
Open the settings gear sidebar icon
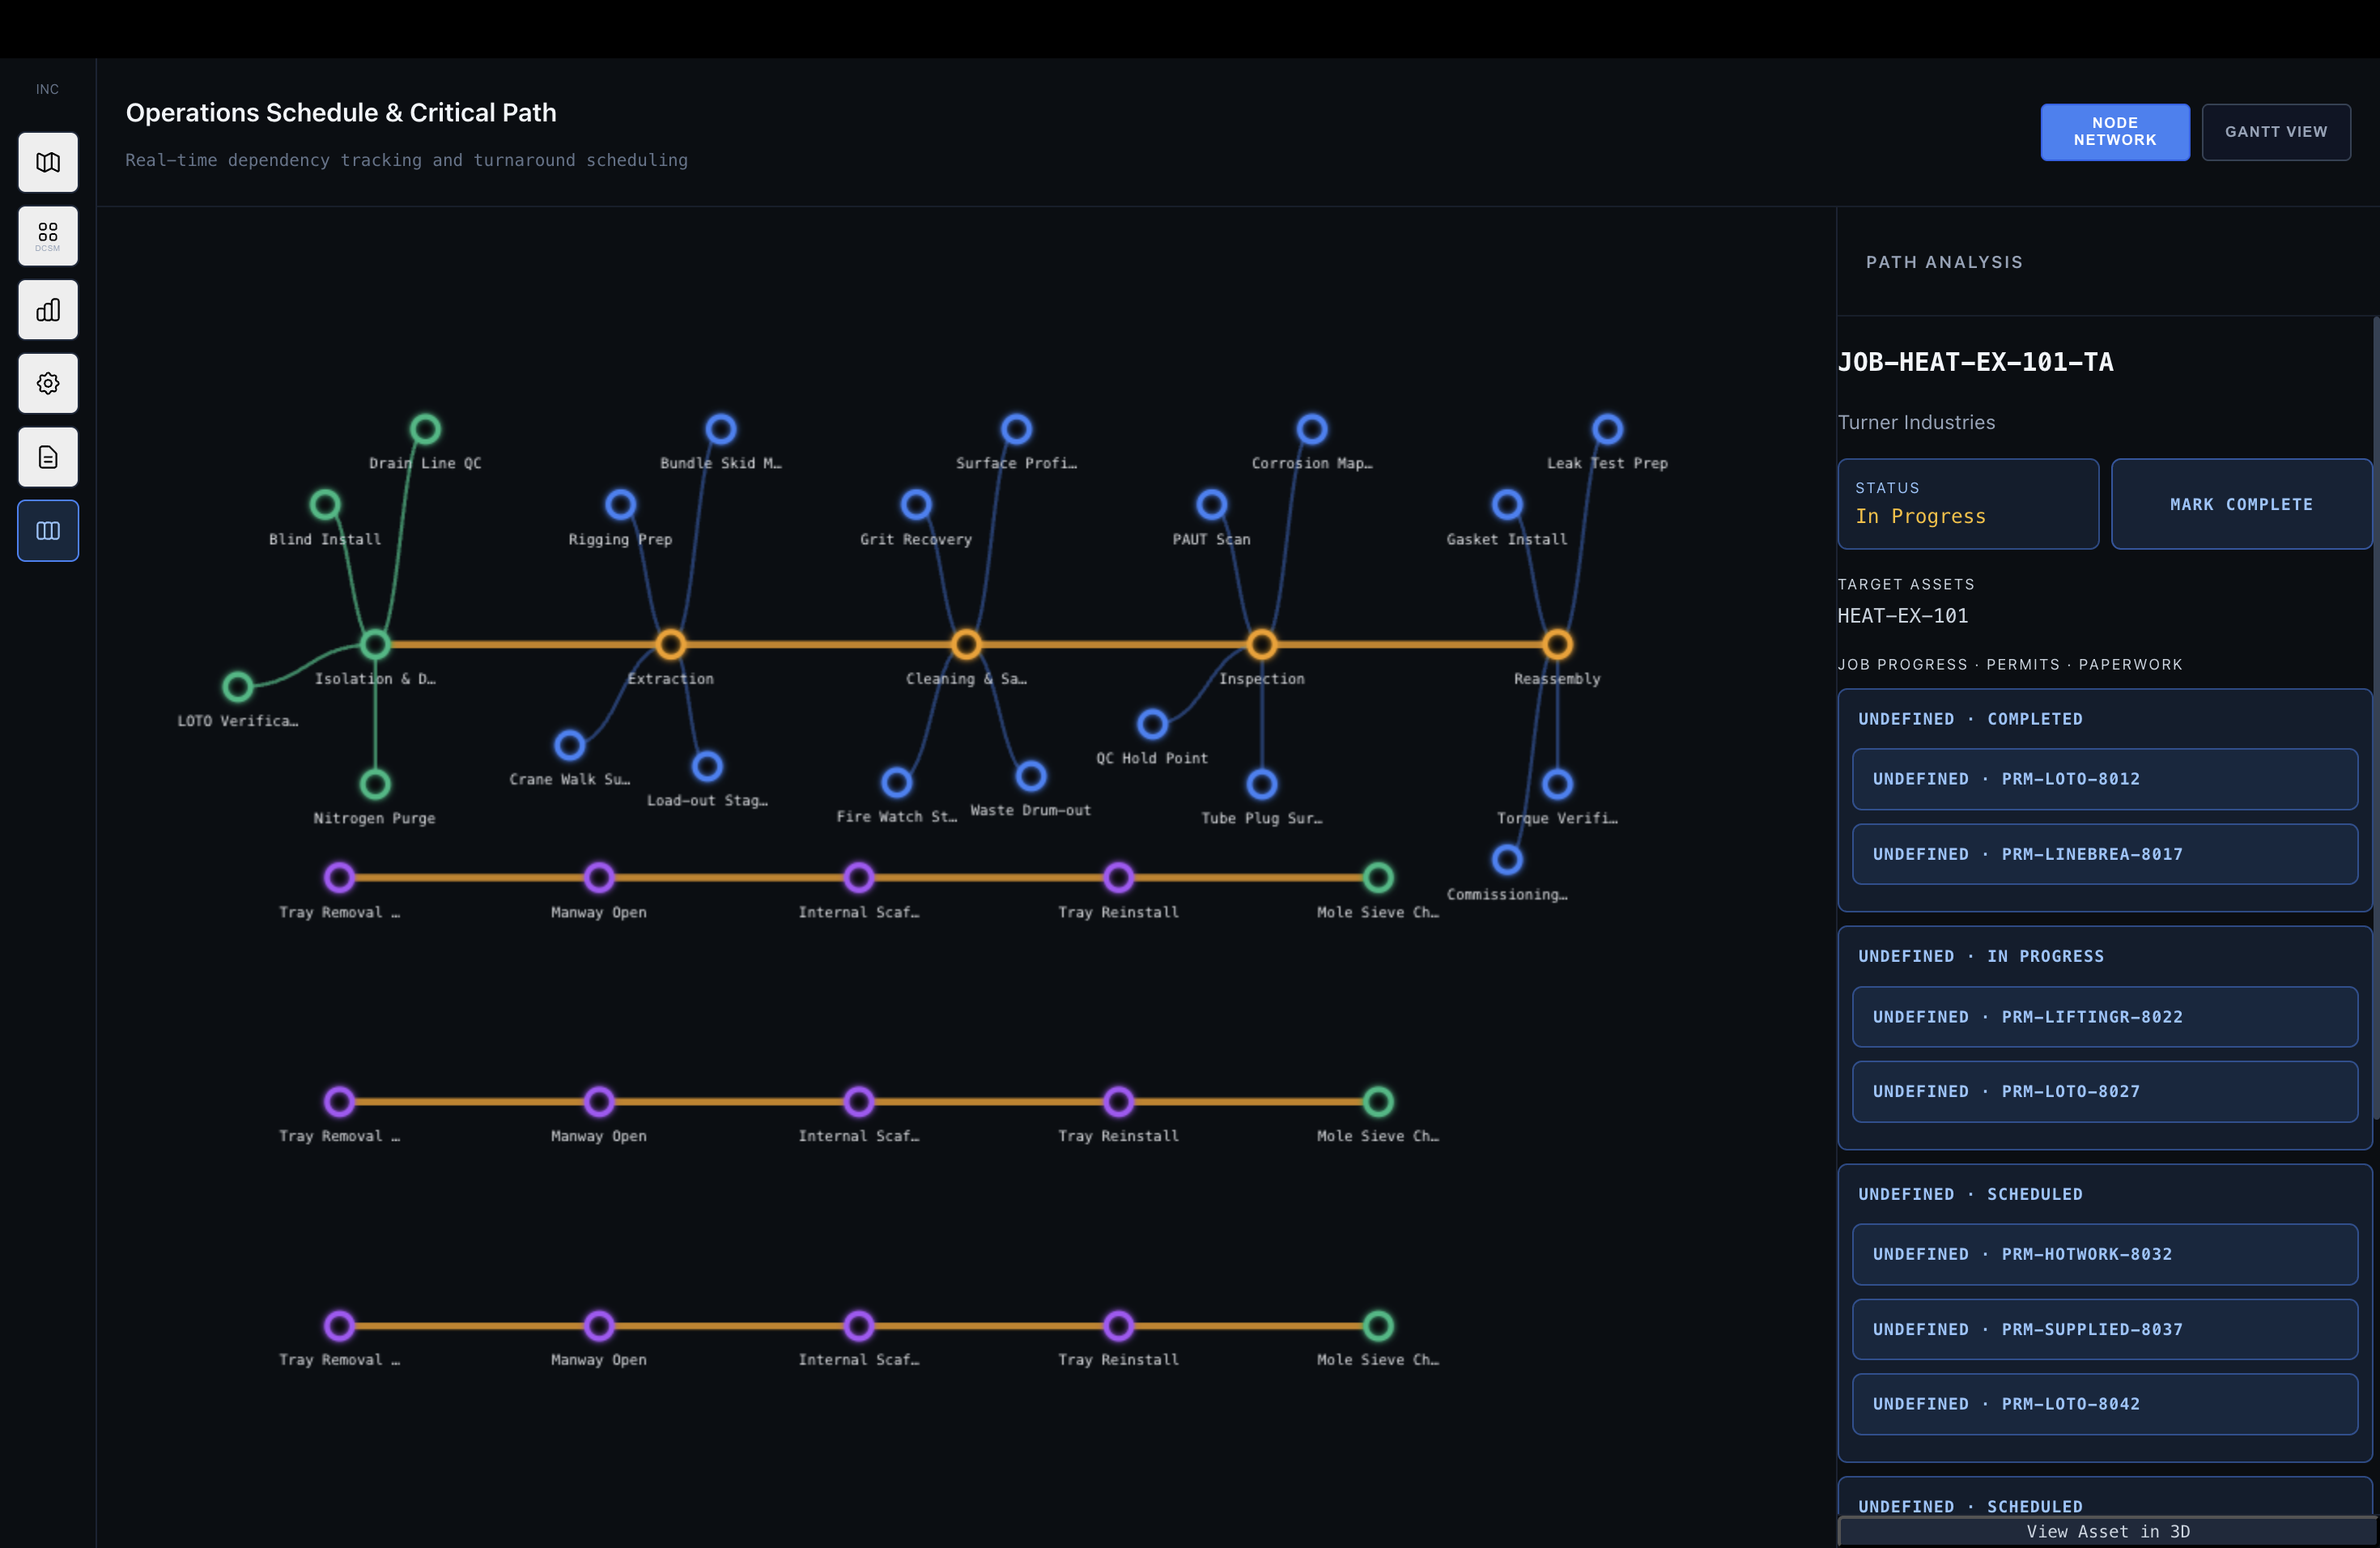[x=48, y=384]
